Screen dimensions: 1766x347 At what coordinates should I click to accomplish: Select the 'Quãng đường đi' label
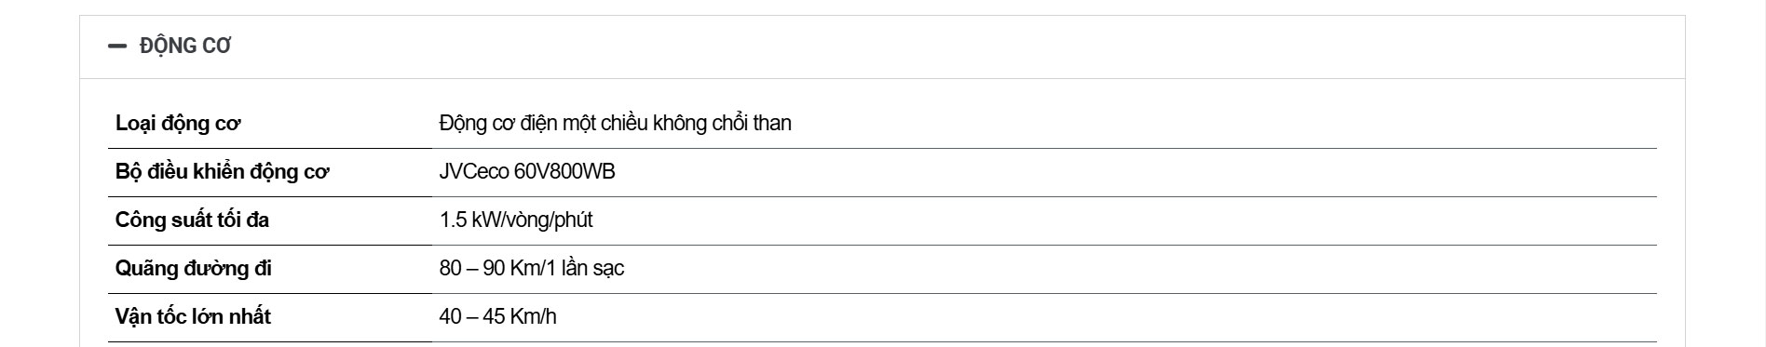coord(194,269)
